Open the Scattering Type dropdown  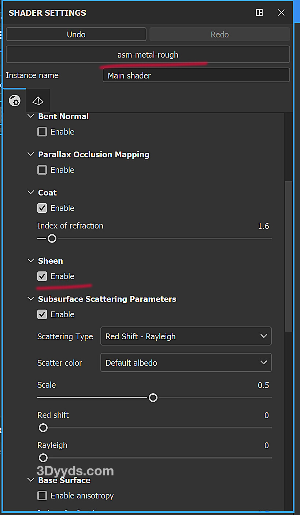click(186, 336)
